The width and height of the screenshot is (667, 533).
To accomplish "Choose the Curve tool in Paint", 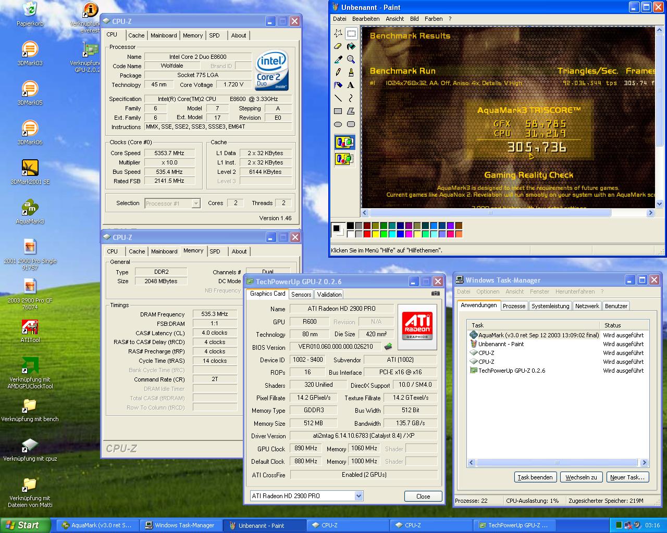I will (351, 98).
